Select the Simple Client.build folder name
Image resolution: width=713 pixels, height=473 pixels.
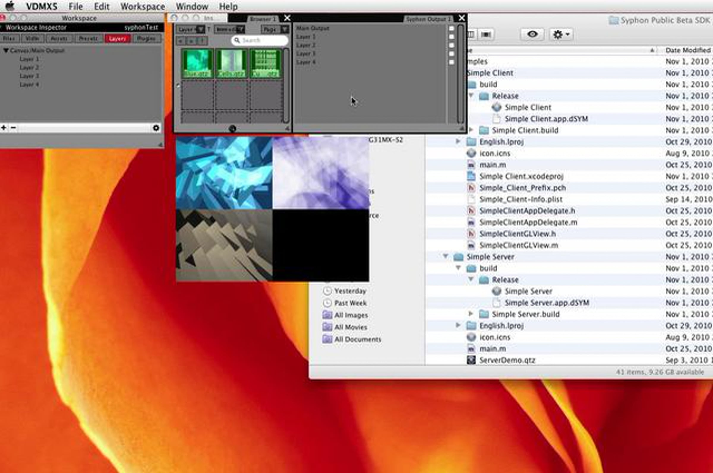coord(525,130)
